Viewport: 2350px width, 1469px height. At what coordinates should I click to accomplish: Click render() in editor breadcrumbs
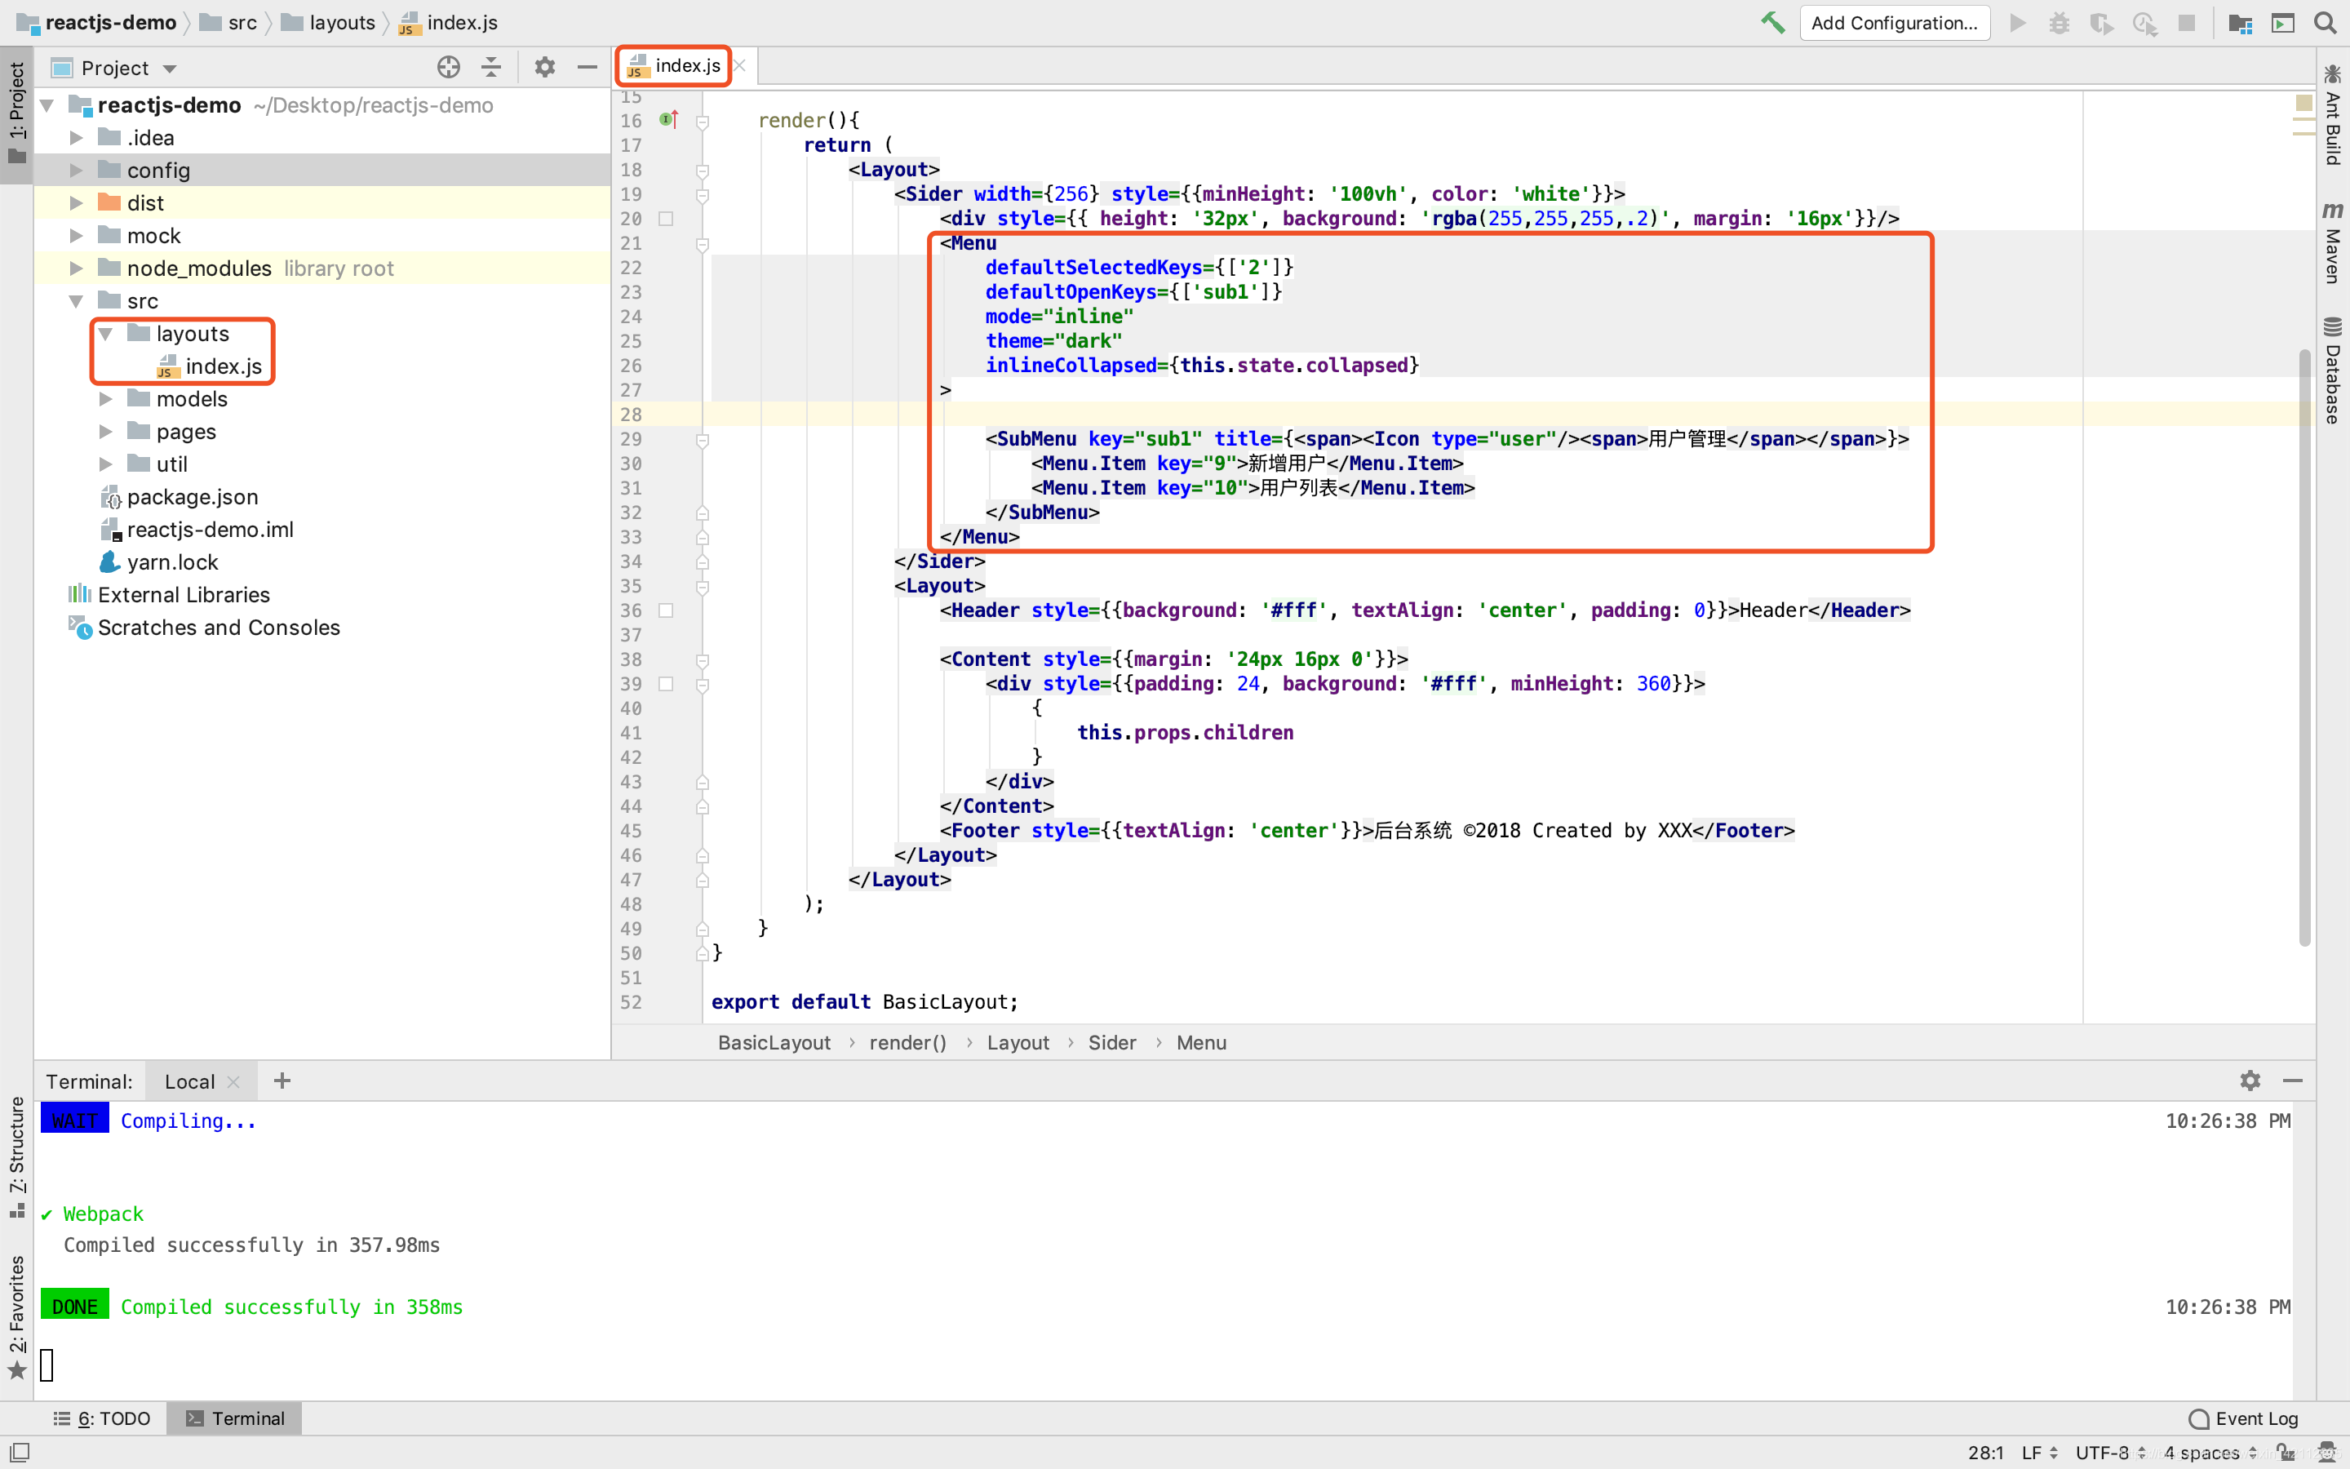coord(907,1042)
